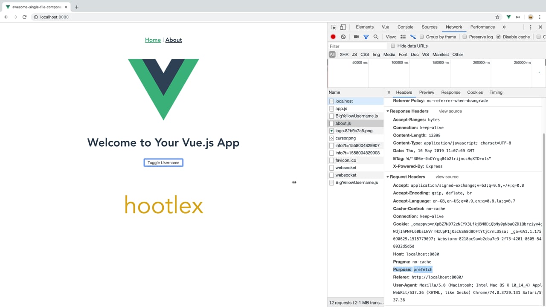Image resolution: width=546 pixels, height=307 pixels.
Task: Filter requests by Doc
Action: click(415, 55)
